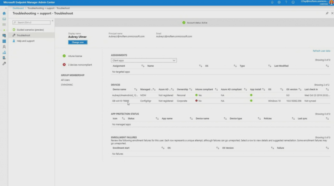The width and height of the screenshot is (334, 186).
Task: Click the Not synced check-in cell
Action: pyautogui.click(x=310, y=101)
